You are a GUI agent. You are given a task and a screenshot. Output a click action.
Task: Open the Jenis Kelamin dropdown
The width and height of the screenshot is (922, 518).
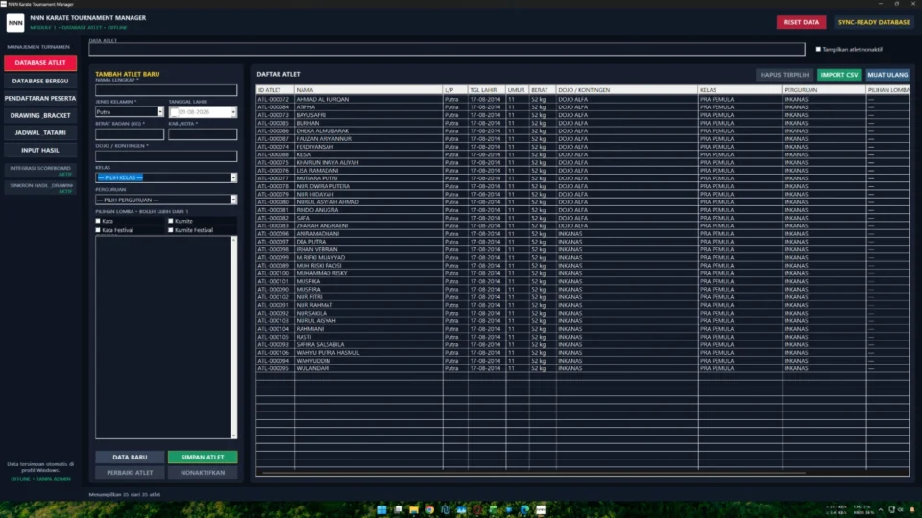[160, 112]
